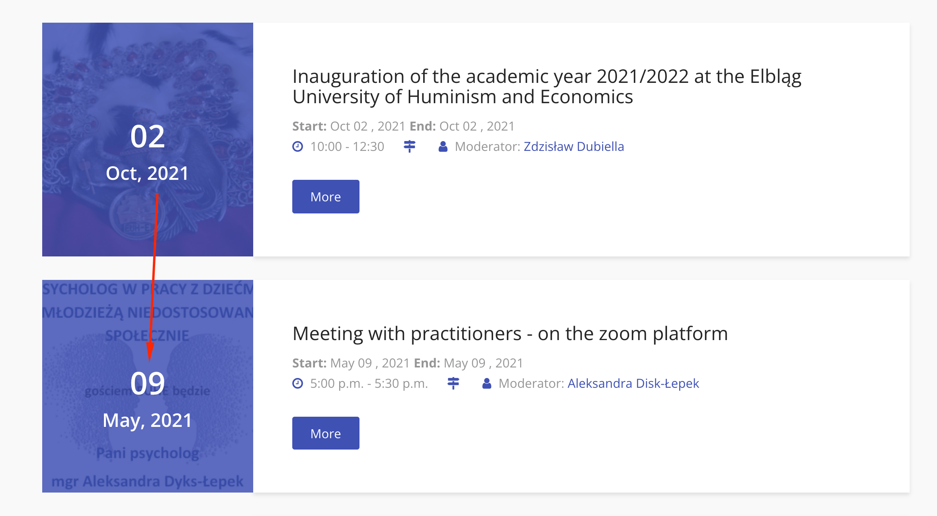Image resolution: width=937 pixels, height=516 pixels.
Task: Open the Meeting with practitioners event title
Action: [x=510, y=334]
